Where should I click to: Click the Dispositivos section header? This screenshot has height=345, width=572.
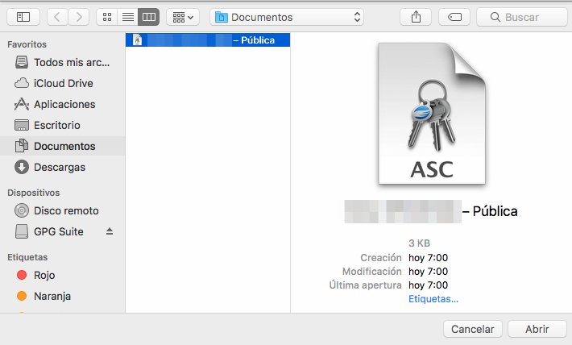pyautogui.click(x=34, y=193)
